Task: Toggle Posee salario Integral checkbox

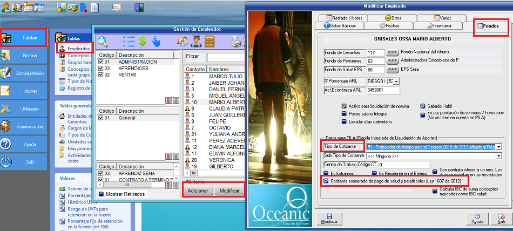Action: [x=344, y=113]
